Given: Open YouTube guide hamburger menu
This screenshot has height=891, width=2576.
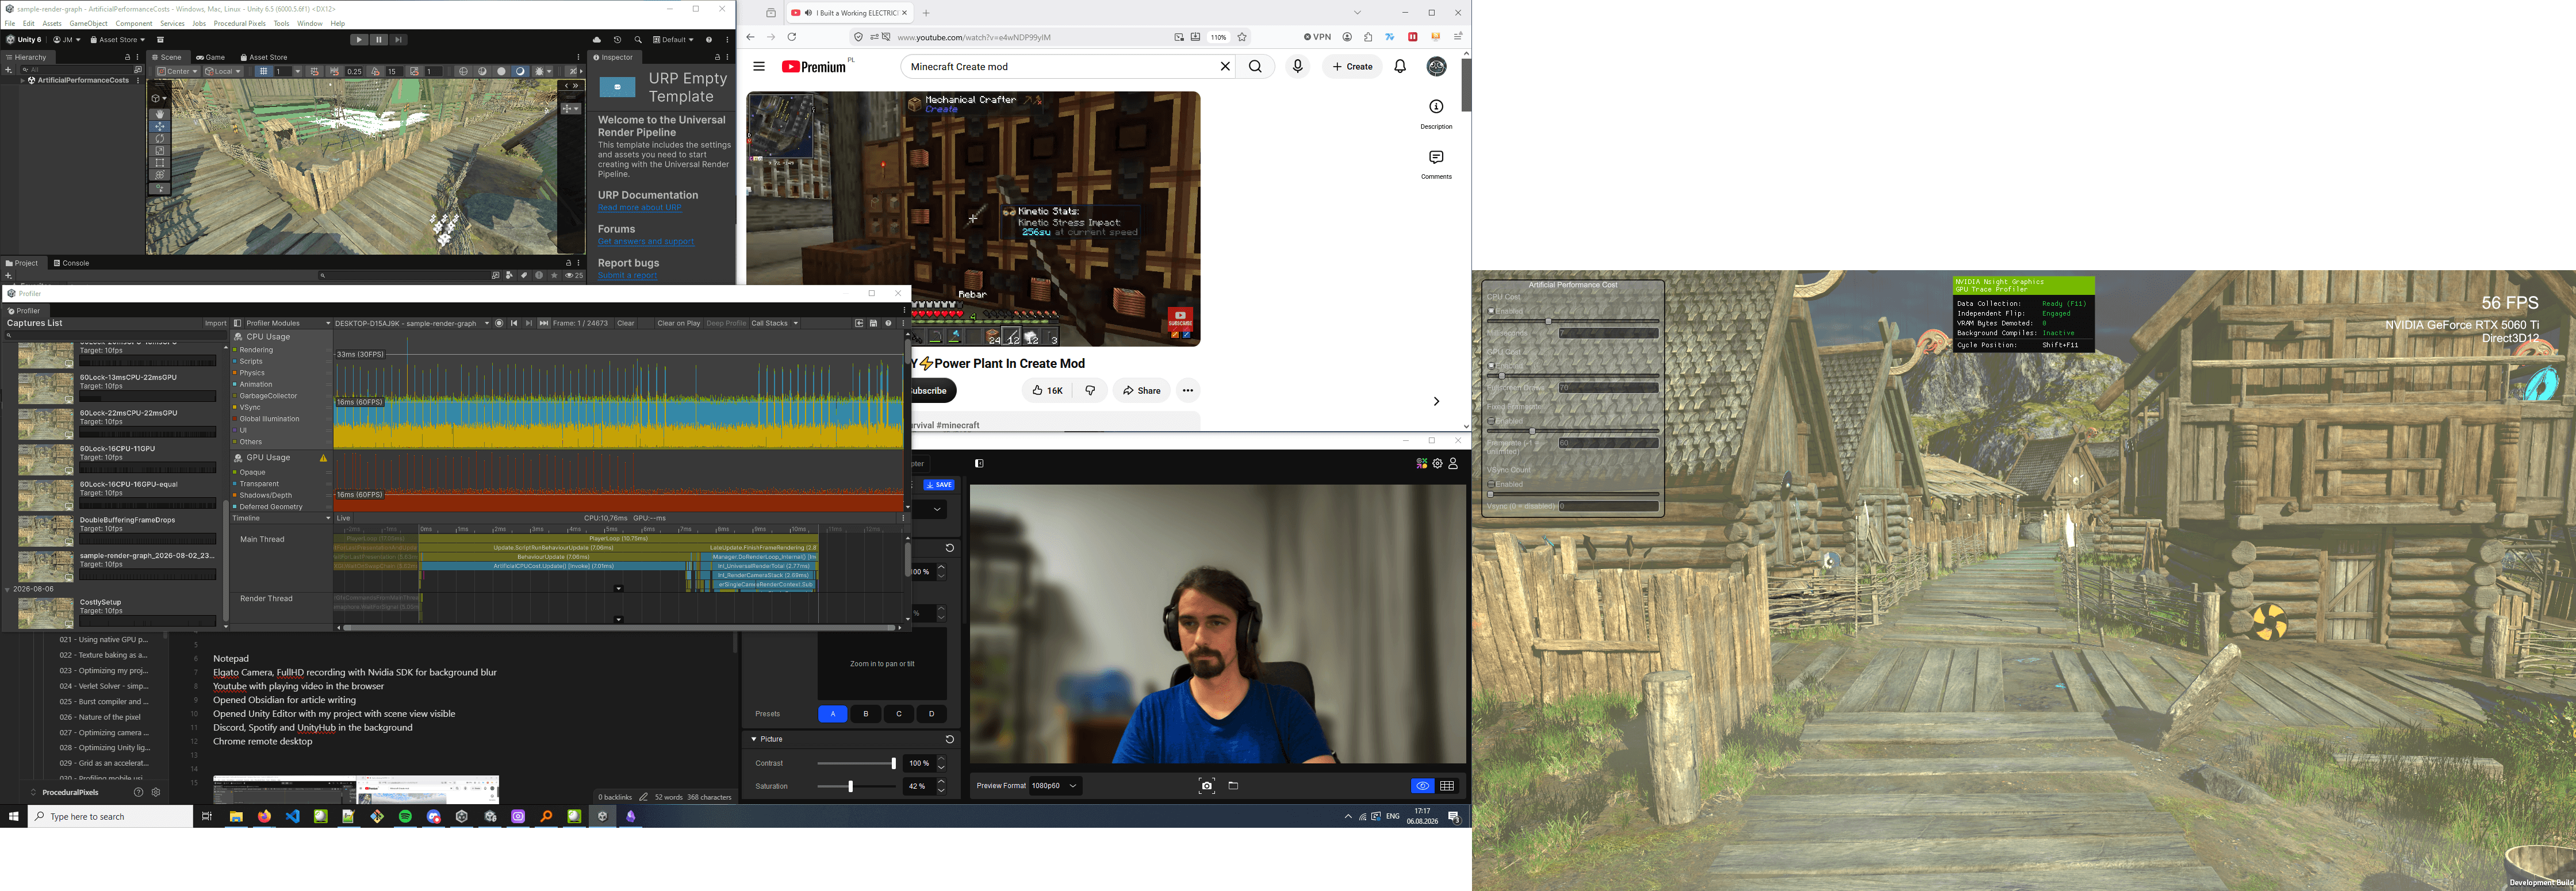Looking at the screenshot, I should point(759,67).
